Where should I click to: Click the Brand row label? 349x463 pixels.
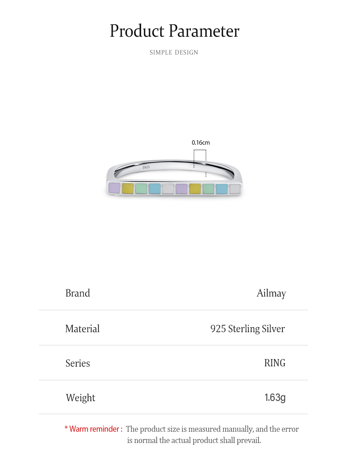click(x=78, y=293)
